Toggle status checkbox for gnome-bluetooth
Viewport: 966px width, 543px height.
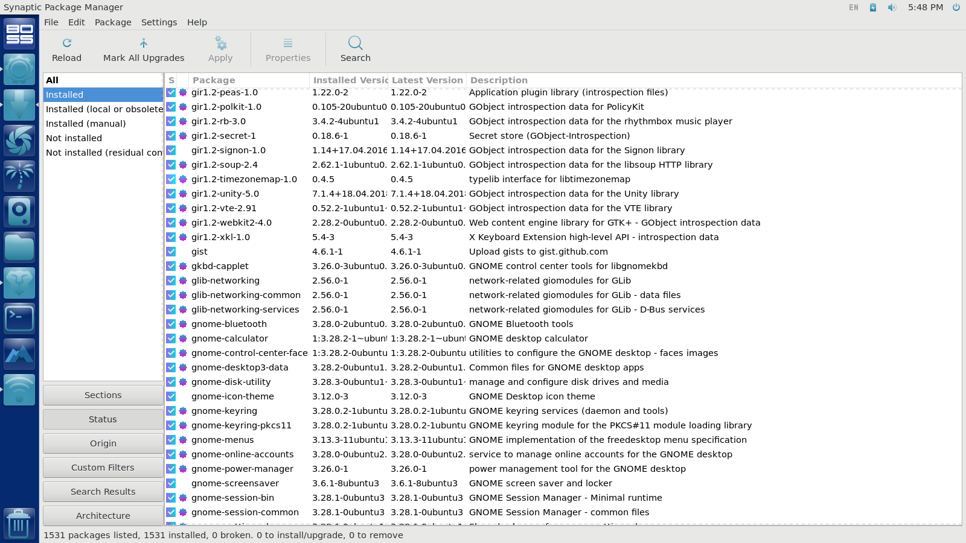[171, 324]
